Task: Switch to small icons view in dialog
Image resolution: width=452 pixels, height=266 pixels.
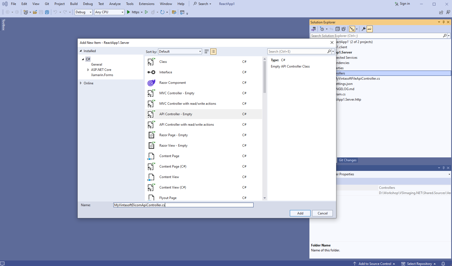Action: (213, 52)
